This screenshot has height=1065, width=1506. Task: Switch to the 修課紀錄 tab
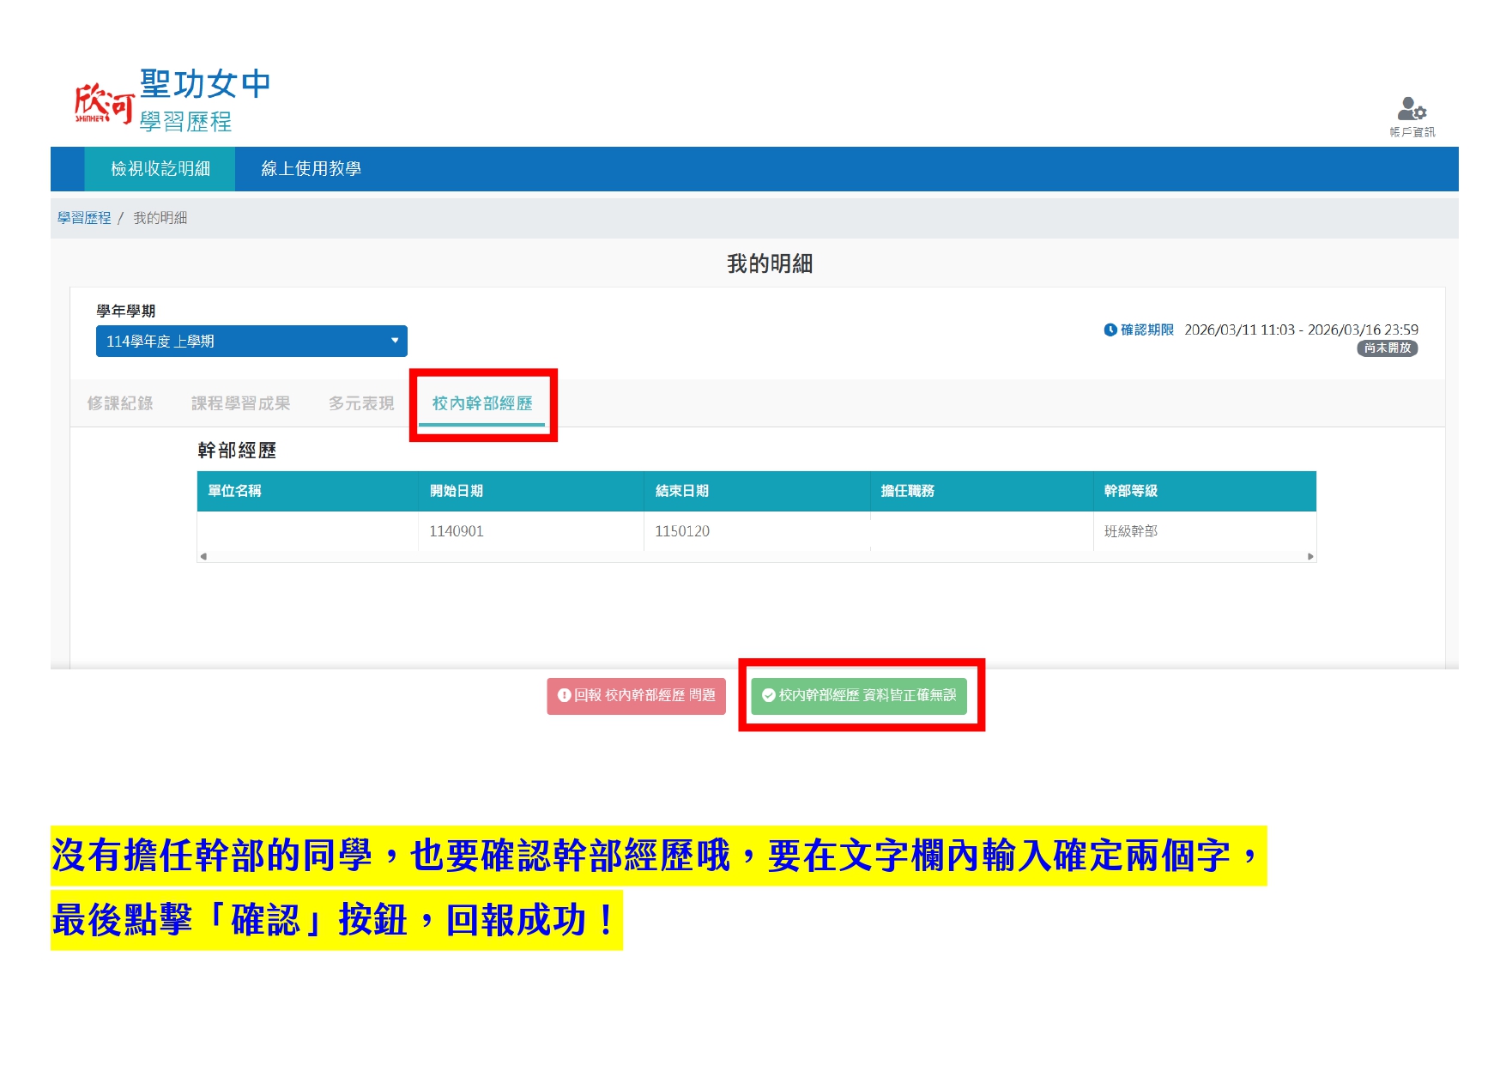click(120, 403)
